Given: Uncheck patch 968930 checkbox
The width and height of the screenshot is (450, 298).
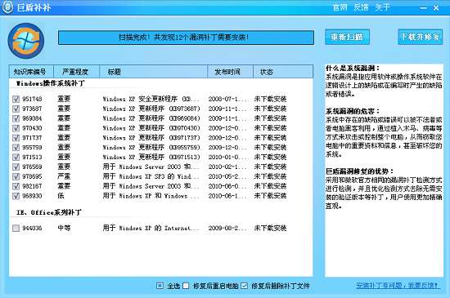Looking at the screenshot, I should click(16, 196).
